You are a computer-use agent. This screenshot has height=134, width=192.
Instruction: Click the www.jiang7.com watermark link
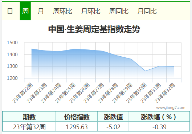point(171,107)
